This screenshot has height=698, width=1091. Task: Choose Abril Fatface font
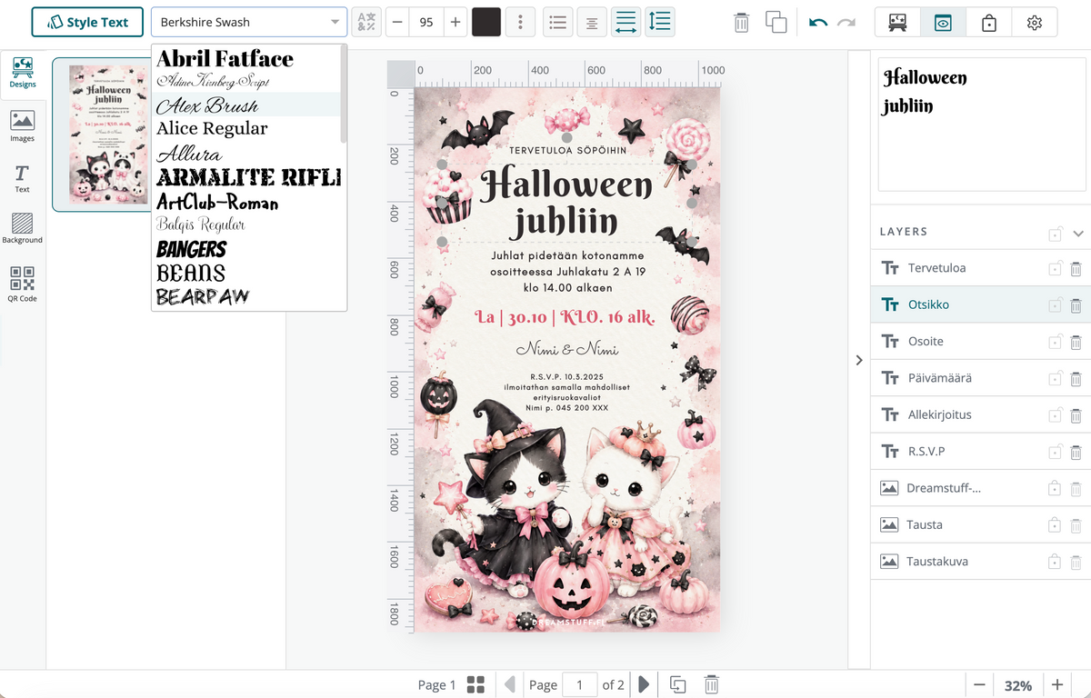point(245,58)
